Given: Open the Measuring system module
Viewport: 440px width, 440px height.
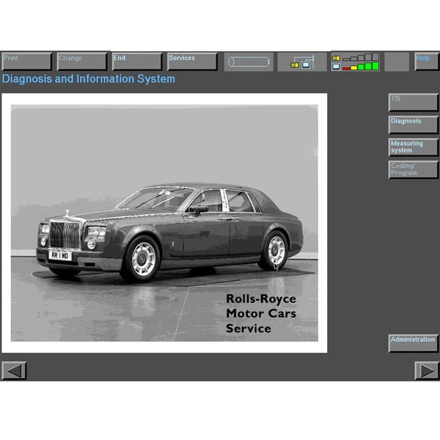Looking at the screenshot, I should [x=413, y=147].
